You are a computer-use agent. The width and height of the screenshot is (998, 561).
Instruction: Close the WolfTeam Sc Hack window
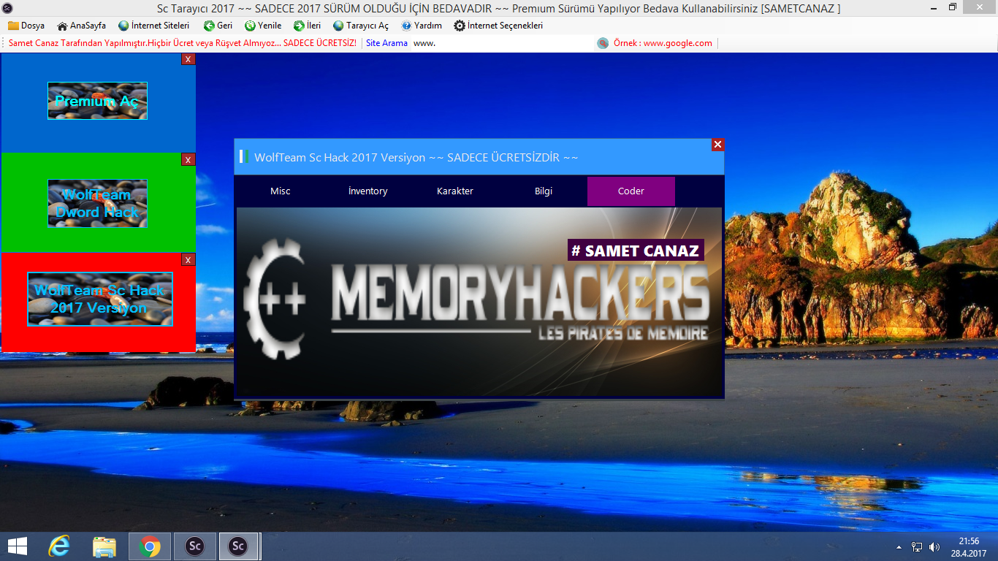point(717,145)
